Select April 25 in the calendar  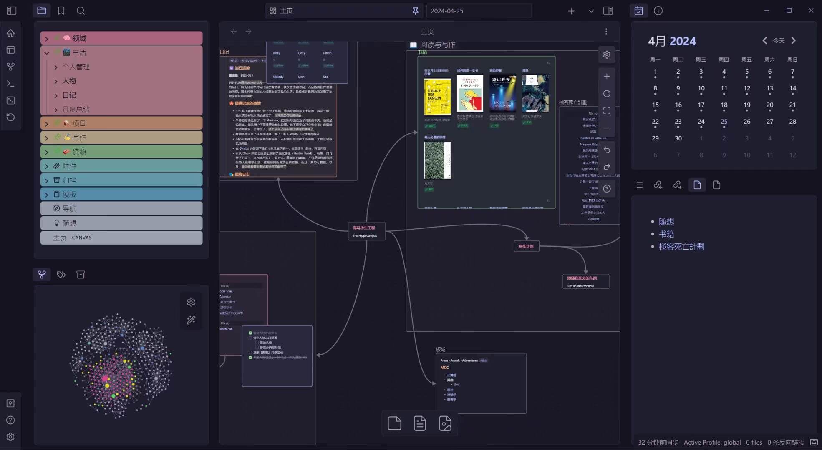[724, 122]
